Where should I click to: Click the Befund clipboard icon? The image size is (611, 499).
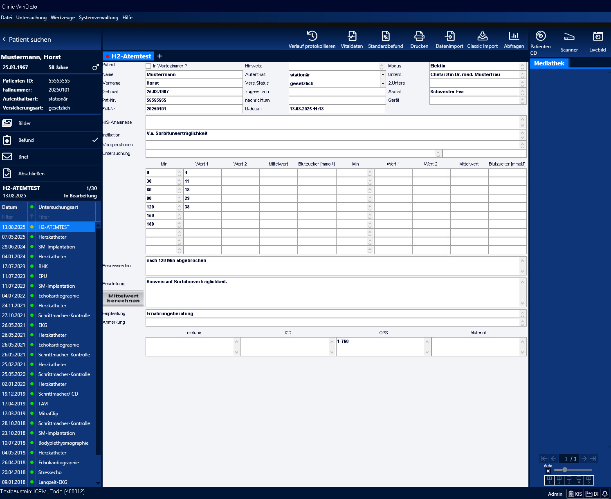[x=7, y=140]
